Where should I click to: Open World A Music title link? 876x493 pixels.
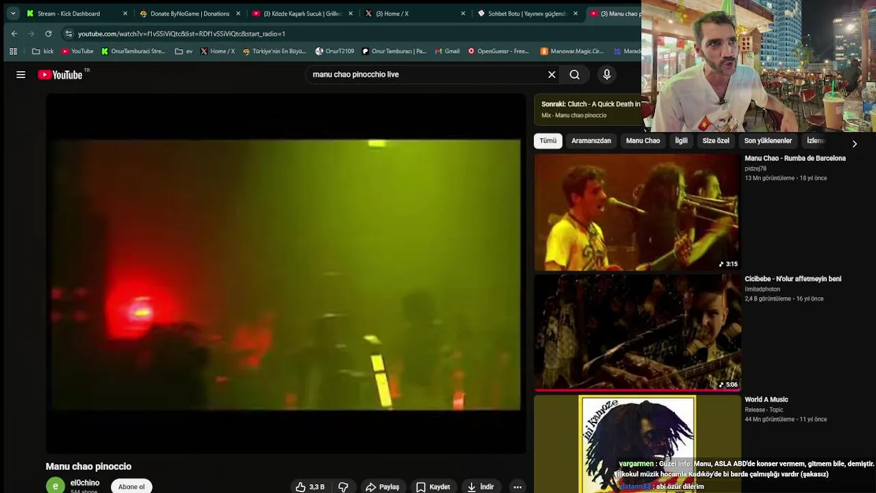pyautogui.click(x=766, y=399)
